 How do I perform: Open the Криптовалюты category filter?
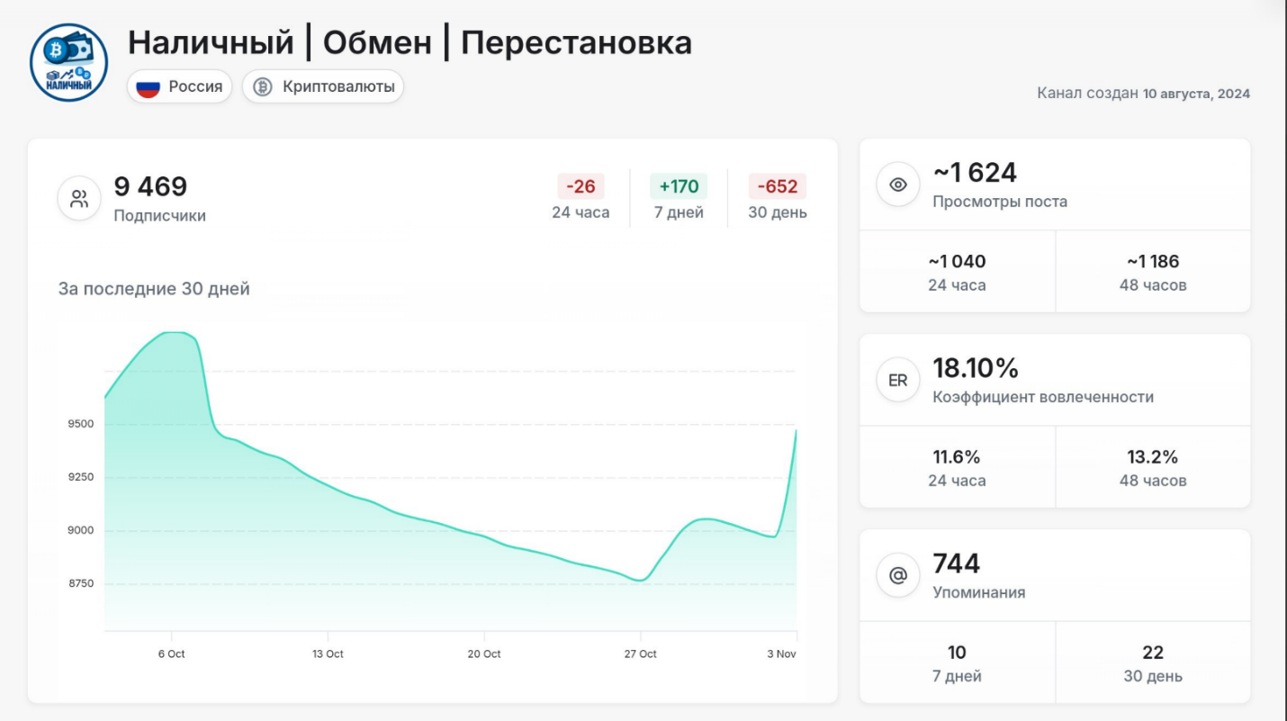pyautogui.click(x=322, y=86)
